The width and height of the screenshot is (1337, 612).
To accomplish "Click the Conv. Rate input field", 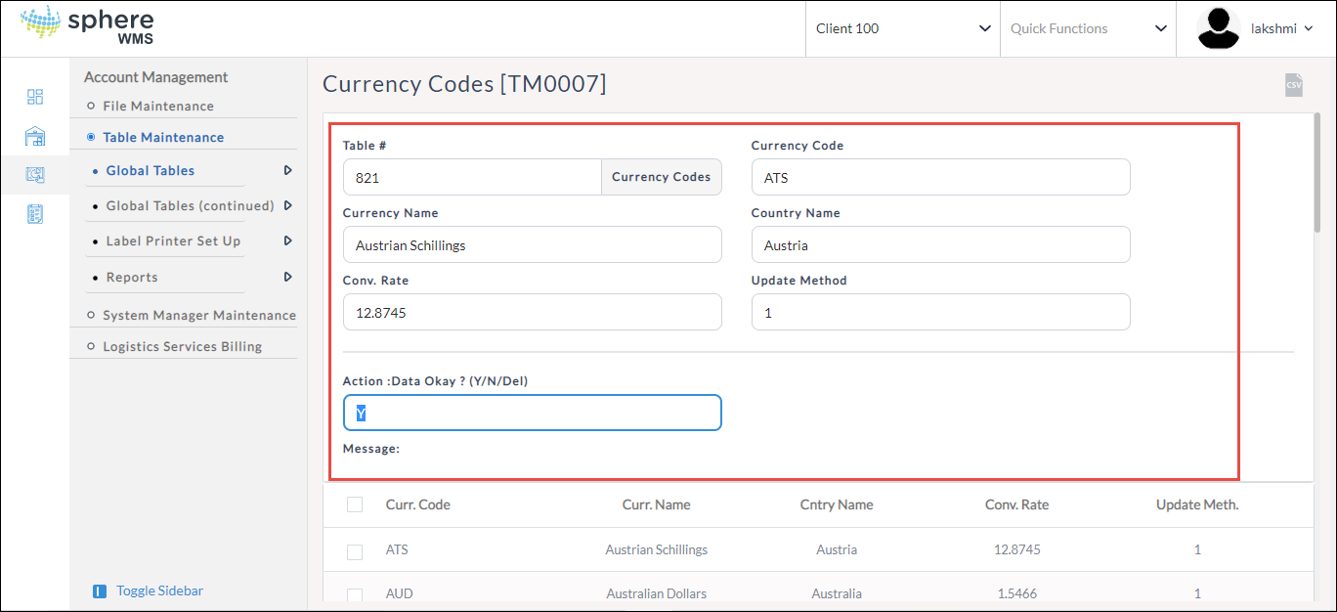I will point(532,313).
